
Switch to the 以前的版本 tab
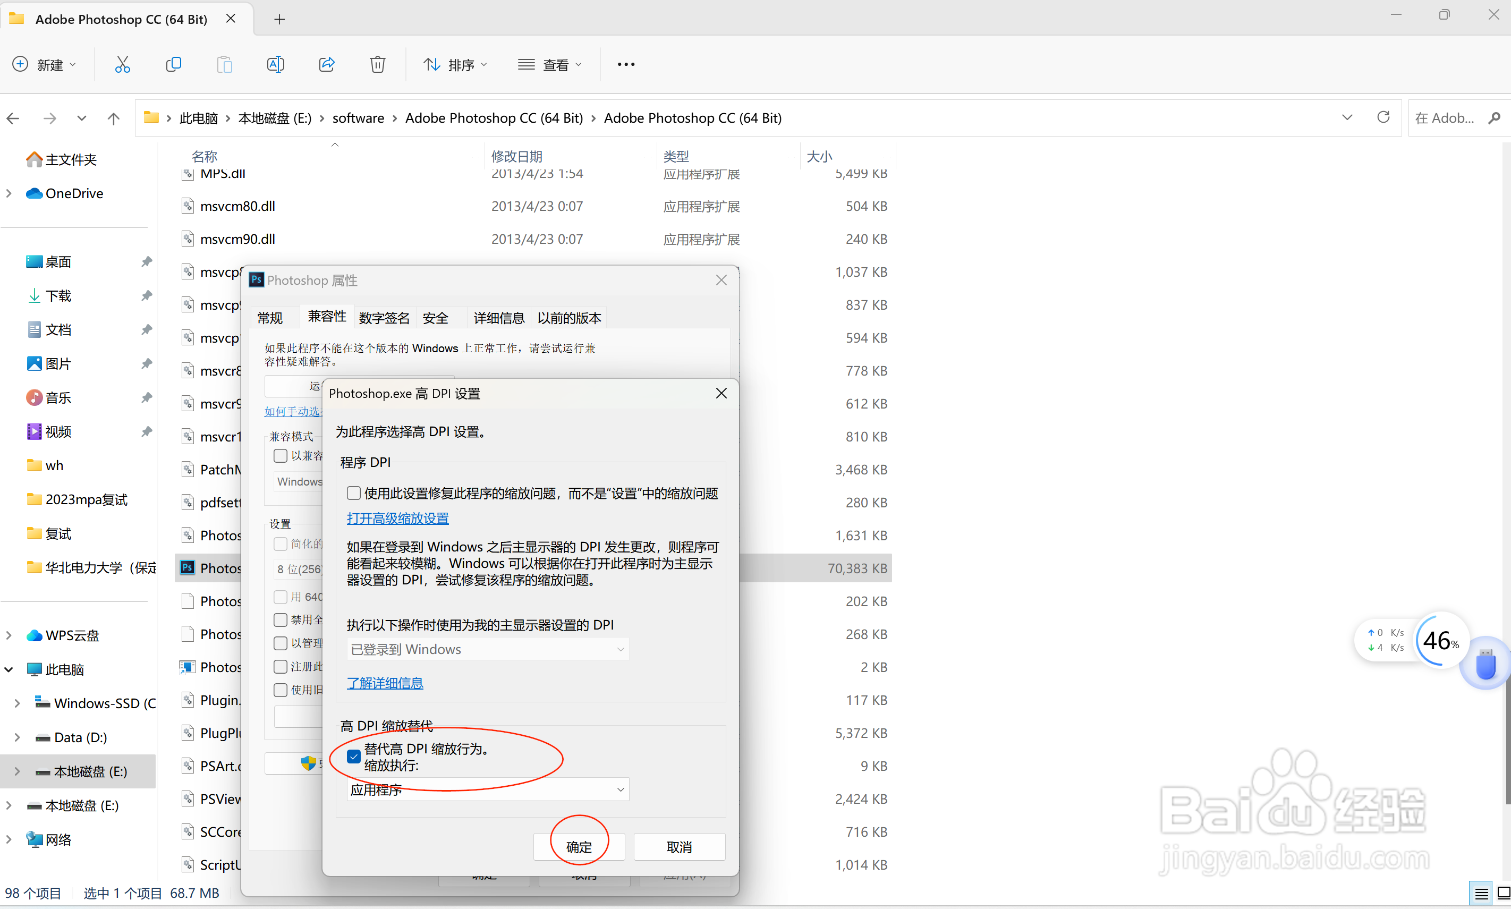[x=569, y=318]
